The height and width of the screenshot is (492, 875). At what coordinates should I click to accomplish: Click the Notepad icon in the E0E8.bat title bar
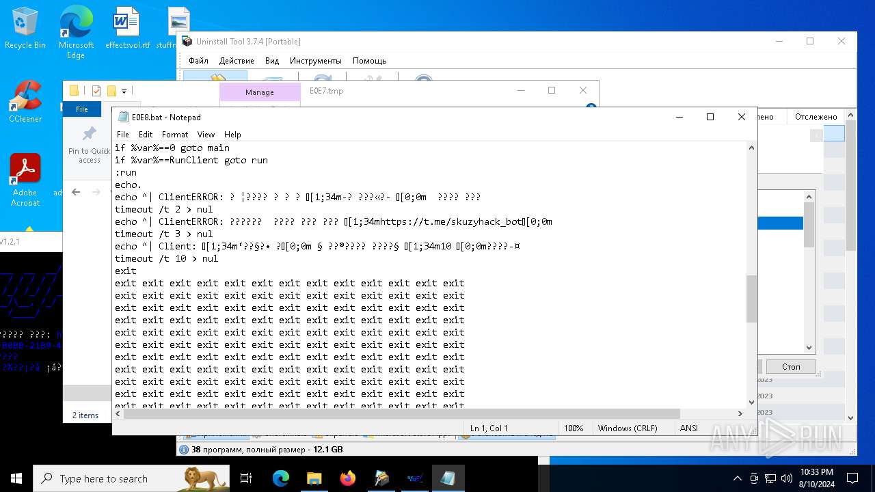tap(123, 117)
